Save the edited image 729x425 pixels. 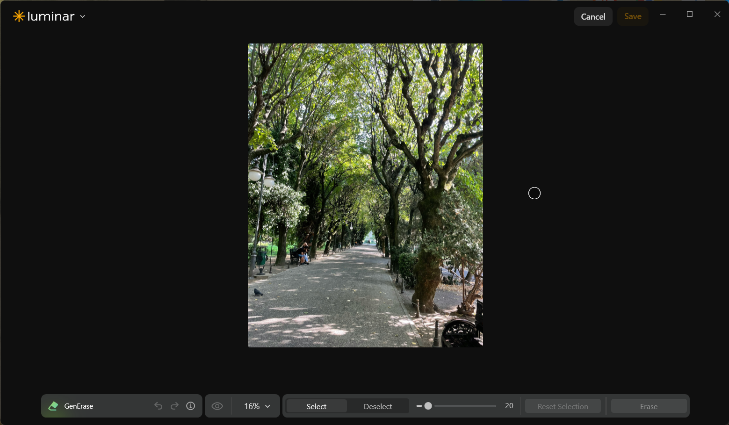(x=633, y=16)
